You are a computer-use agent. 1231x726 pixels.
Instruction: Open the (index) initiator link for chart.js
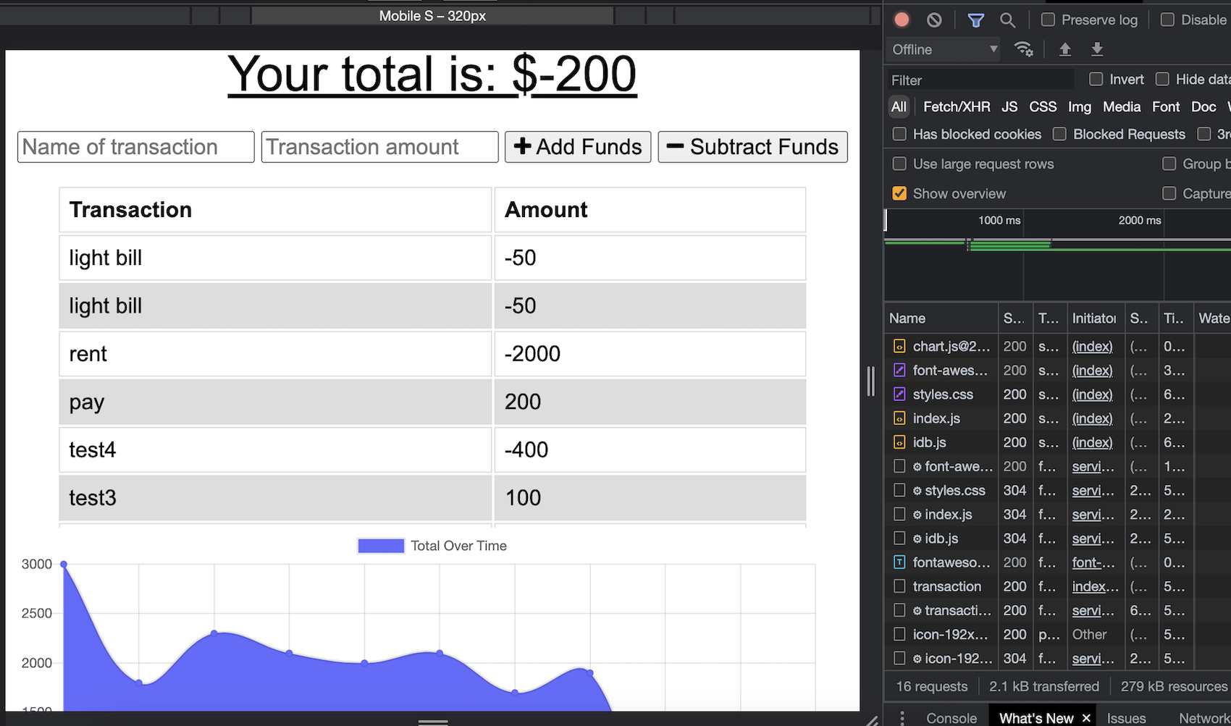click(x=1092, y=346)
